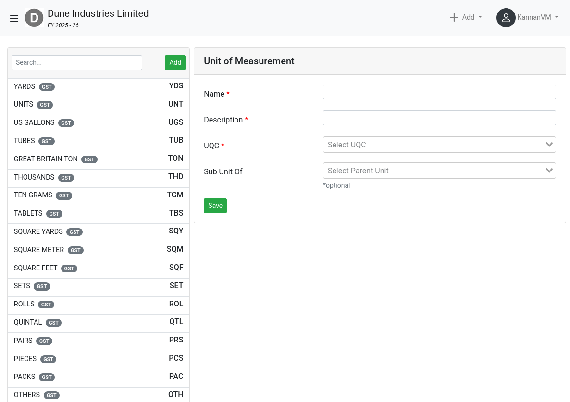This screenshot has height=402, width=570.
Task: Click into the Name input field
Action: (439, 92)
